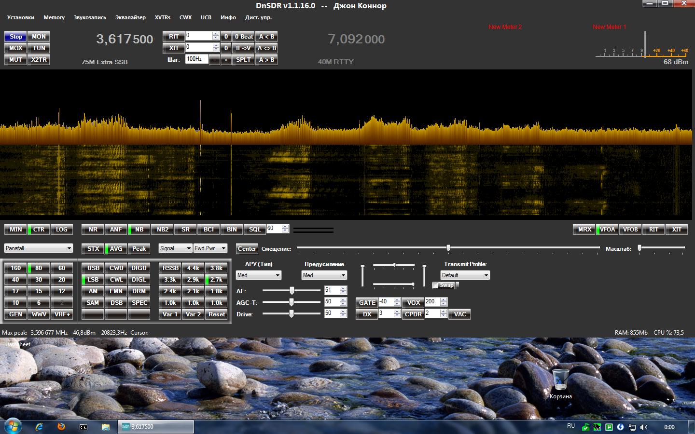Viewport: 695px width, 434px height.
Task: Open the command prompt taskbar icon
Action: 83,427
